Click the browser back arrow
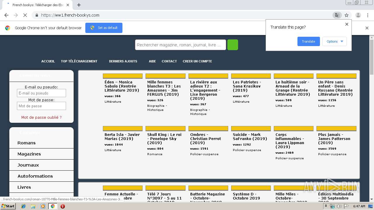This screenshot has height=210, width=374. [6, 15]
